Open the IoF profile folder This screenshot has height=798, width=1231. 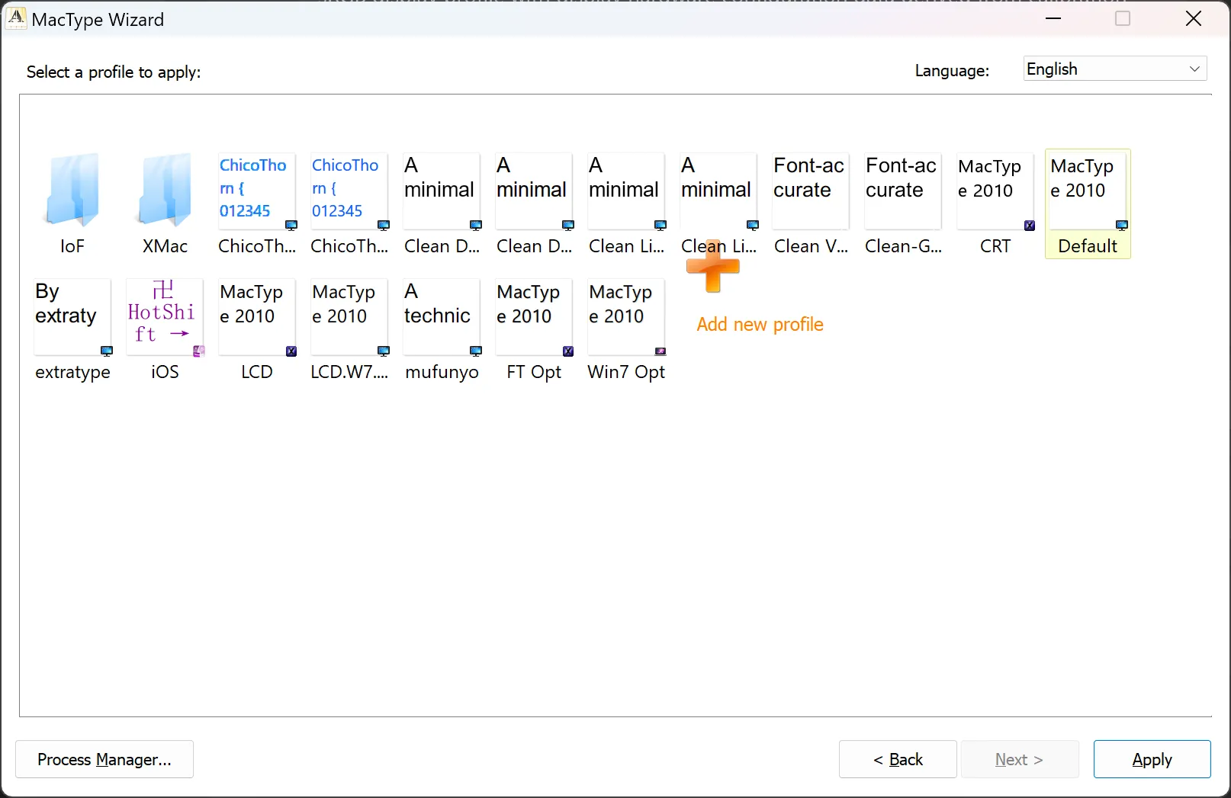72,191
